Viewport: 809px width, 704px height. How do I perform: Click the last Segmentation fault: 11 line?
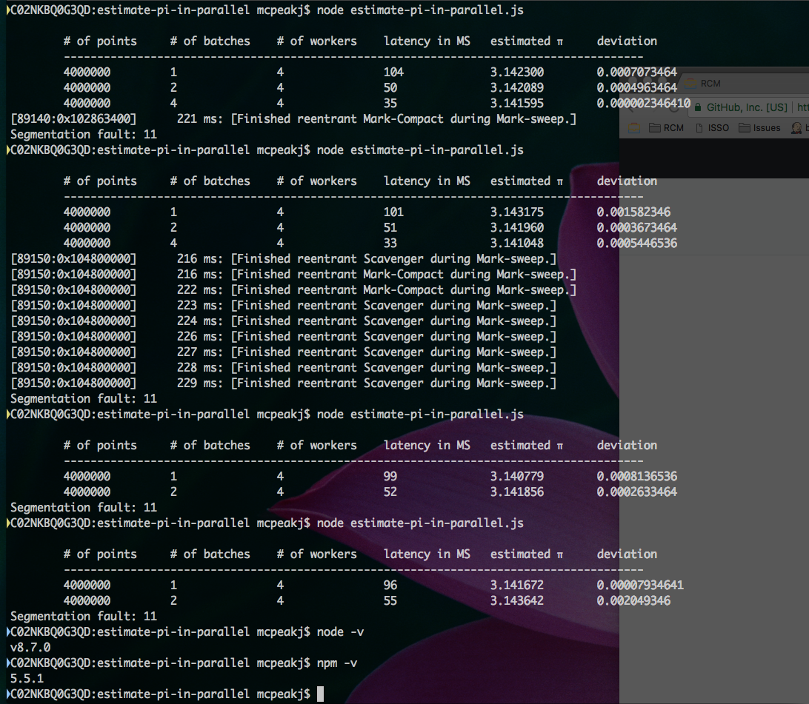click(84, 617)
